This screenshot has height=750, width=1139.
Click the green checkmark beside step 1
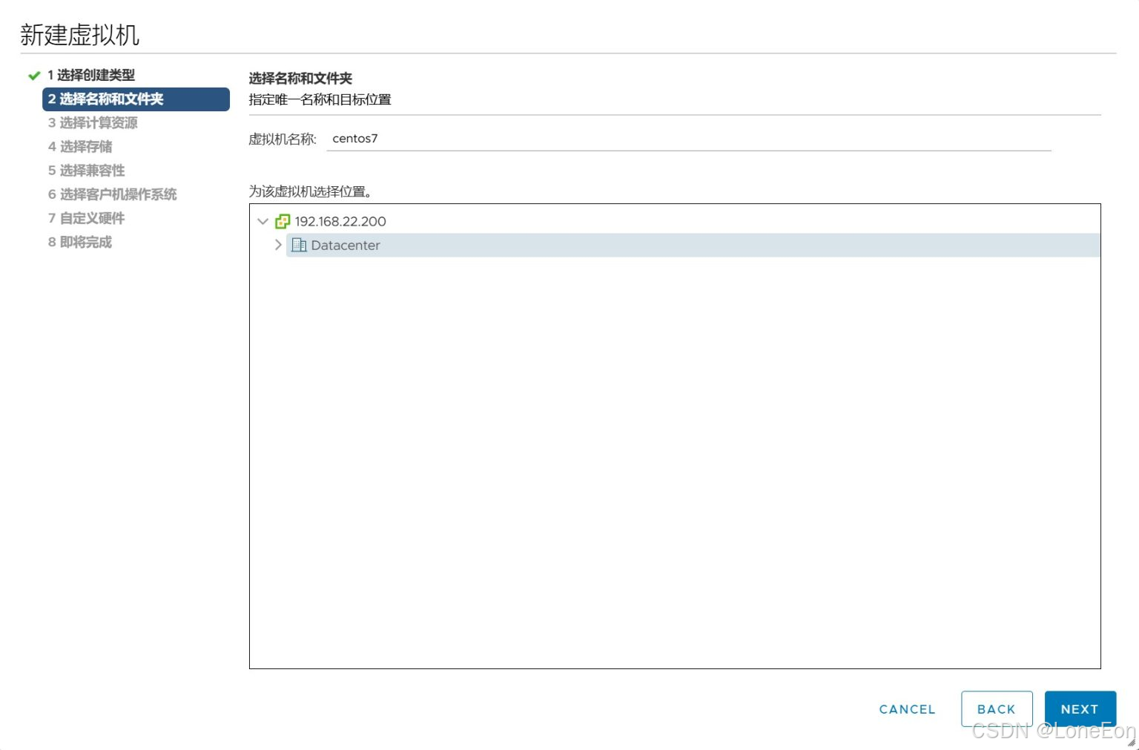[33, 75]
